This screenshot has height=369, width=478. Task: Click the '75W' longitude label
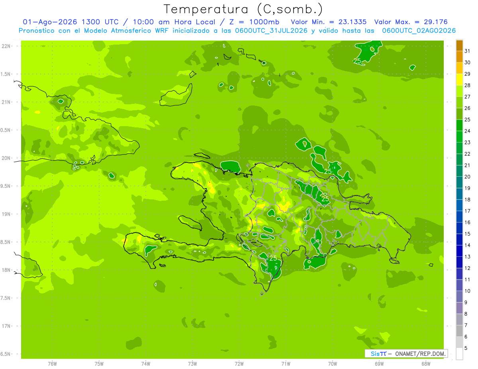(x=99, y=363)
